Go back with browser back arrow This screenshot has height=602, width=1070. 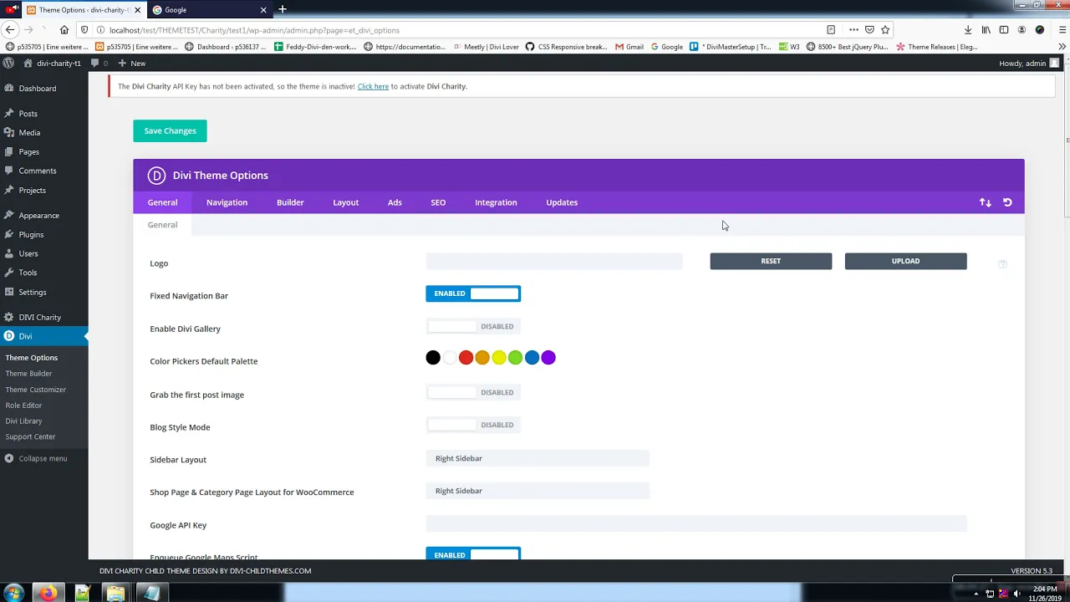[x=10, y=30]
